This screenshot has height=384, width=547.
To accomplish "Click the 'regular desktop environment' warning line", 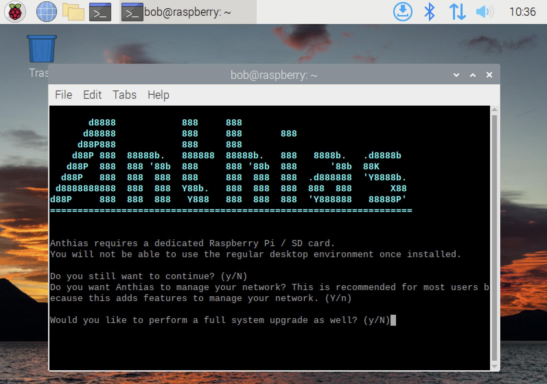I will point(256,254).
